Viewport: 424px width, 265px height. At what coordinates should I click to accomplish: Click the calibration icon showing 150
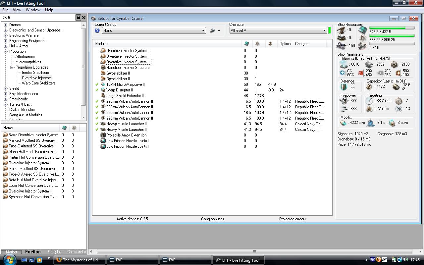tap(342, 46)
